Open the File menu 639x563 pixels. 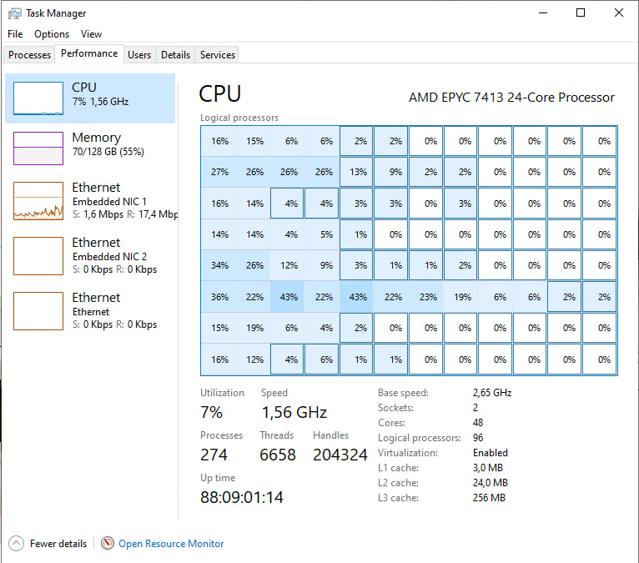(x=15, y=34)
